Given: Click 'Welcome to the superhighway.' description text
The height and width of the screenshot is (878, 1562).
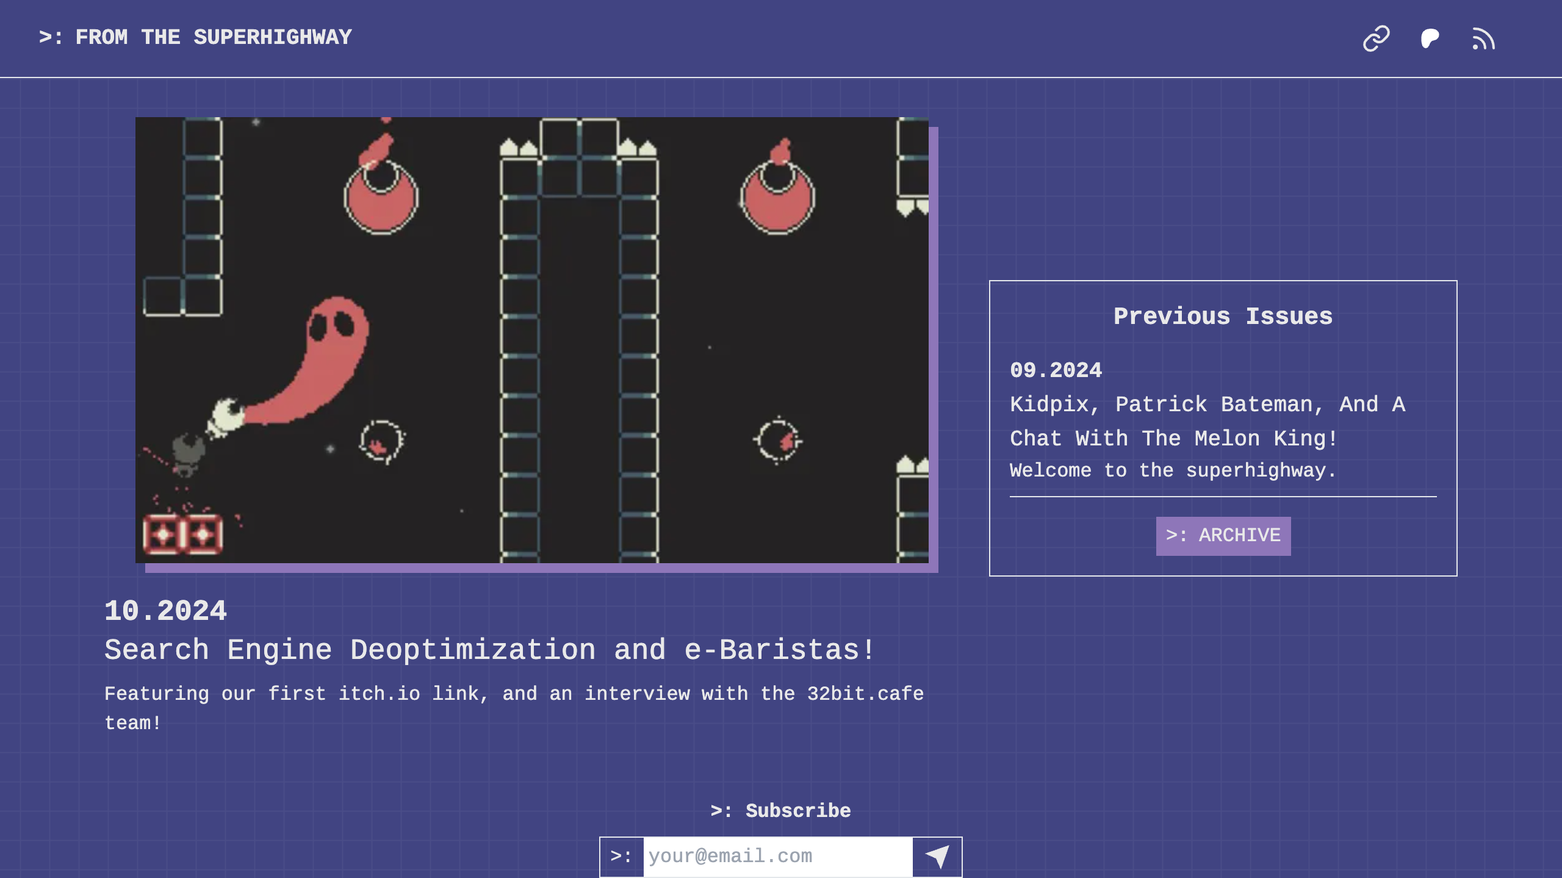Looking at the screenshot, I should (x=1173, y=470).
